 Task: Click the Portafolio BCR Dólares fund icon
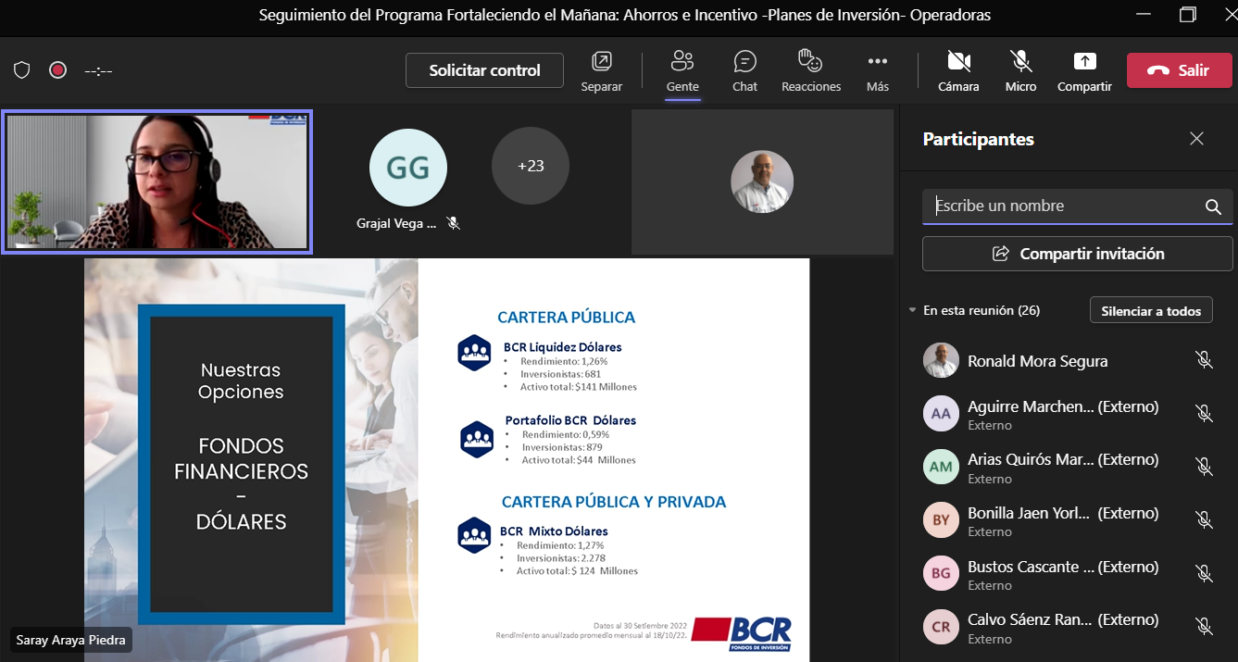pos(477,439)
